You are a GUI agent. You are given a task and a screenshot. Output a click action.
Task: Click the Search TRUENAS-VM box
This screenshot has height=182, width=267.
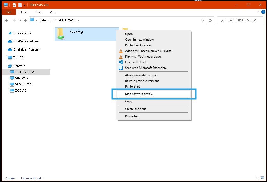click(240, 20)
